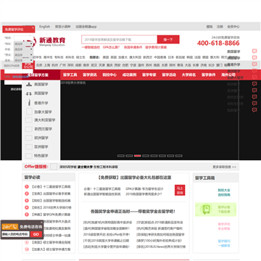The width and height of the screenshot is (261, 261).
Task: Open first dropdown under name field in popup
Action: [x=23, y=43]
